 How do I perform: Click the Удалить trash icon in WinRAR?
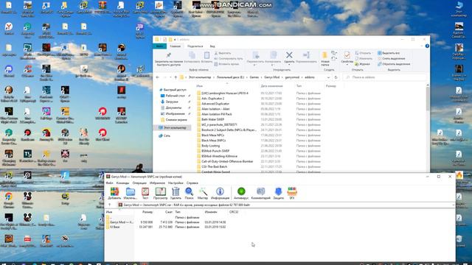click(x=176, y=191)
